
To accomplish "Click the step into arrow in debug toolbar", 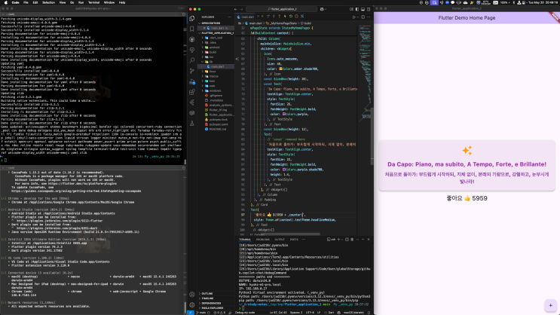I will (x=274, y=17).
